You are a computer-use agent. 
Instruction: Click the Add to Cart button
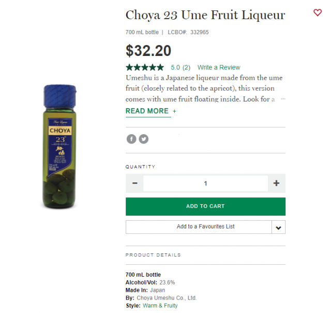click(205, 206)
